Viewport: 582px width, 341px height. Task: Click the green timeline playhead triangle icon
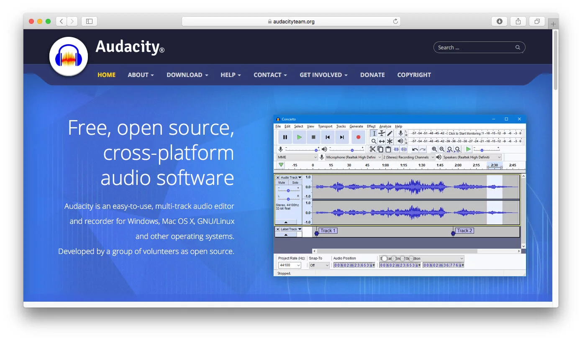(281, 165)
